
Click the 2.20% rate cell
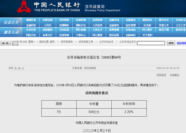click(129, 112)
